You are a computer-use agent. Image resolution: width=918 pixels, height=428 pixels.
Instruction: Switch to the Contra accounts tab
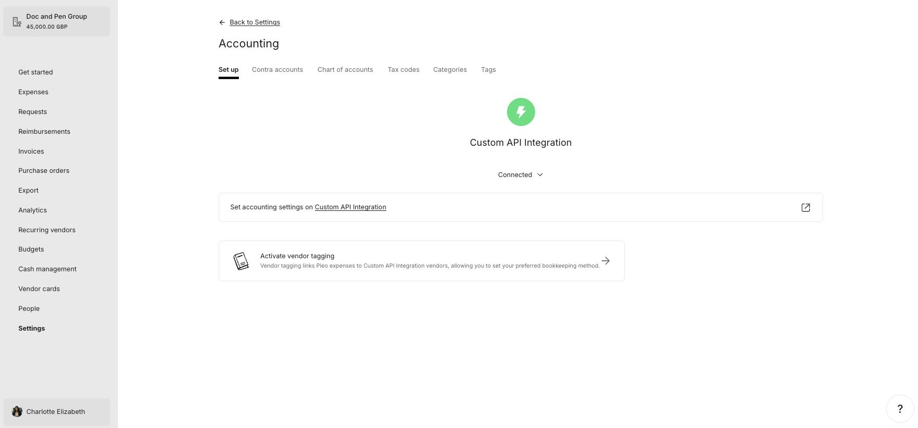[x=277, y=70]
